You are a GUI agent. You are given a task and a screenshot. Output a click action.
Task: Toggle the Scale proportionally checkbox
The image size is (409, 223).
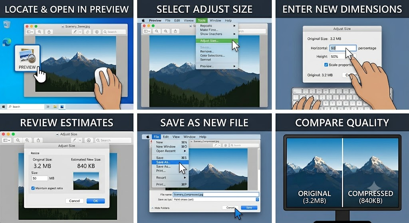pyautogui.click(x=326, y=65)
